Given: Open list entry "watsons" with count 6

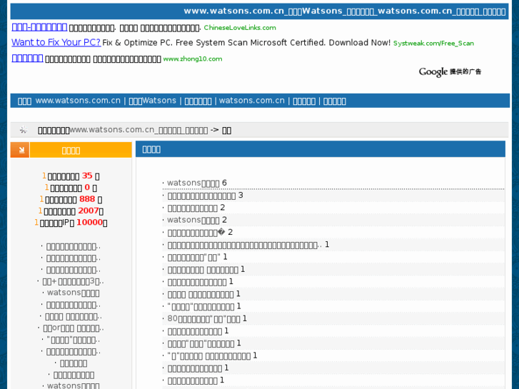Looking at the screenshot, I should coord(193,183).
